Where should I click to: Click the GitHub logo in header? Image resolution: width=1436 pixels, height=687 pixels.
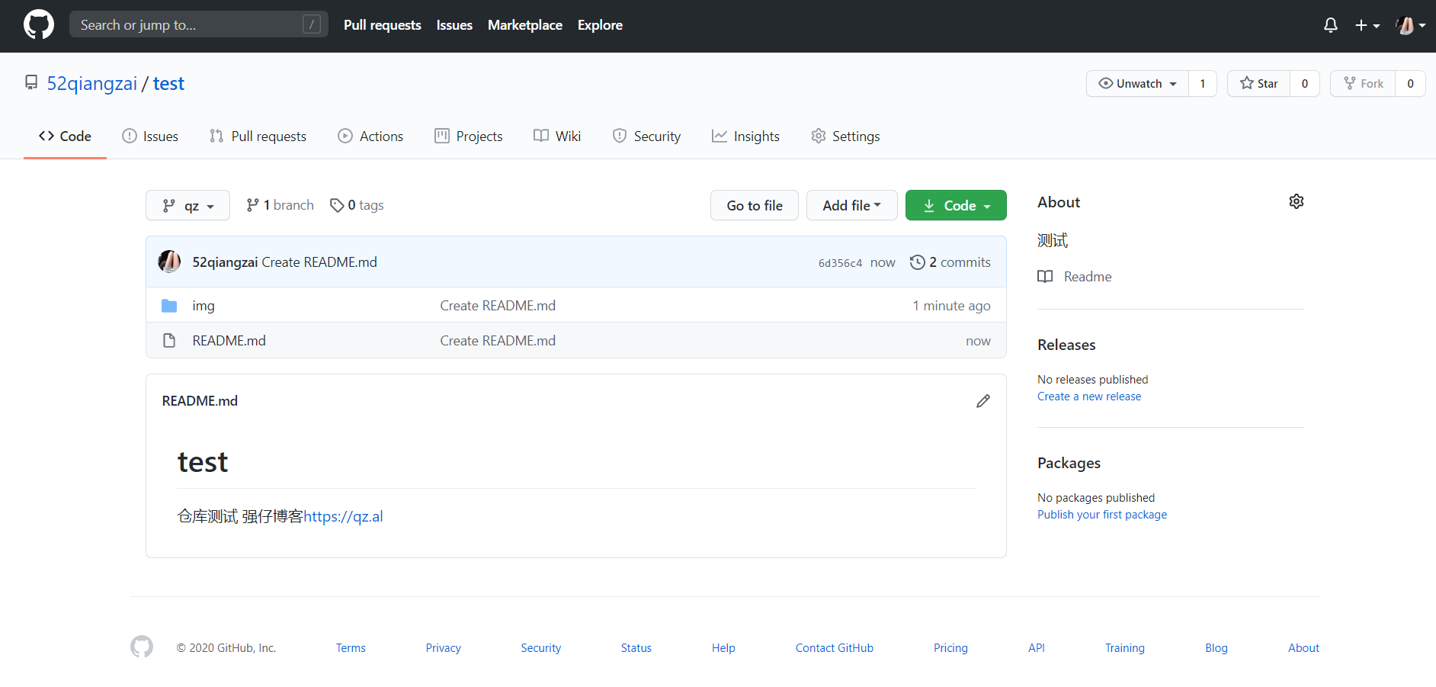tap(39, 25)
